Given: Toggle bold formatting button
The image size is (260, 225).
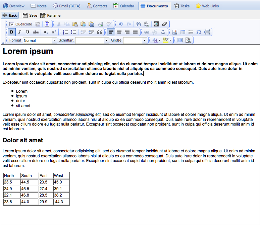Looking at the screenshot, I should click(12, 32).
